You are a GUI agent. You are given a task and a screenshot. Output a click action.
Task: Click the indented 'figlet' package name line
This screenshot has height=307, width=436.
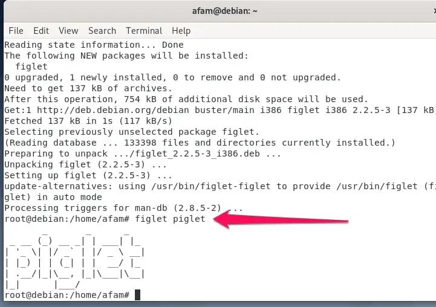tap(31, 66)
